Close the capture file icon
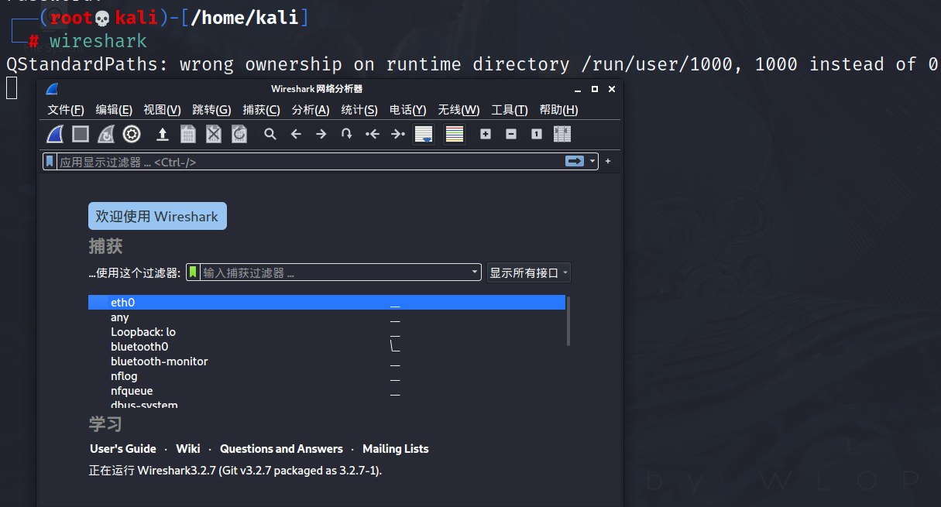941x507 pixels. 214,135
